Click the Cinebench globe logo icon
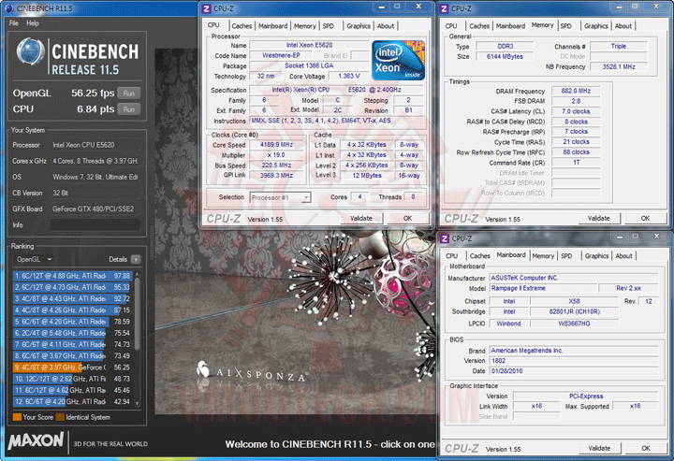The width and height of the screenshot is (674, 461). click(x=31, y=52)
